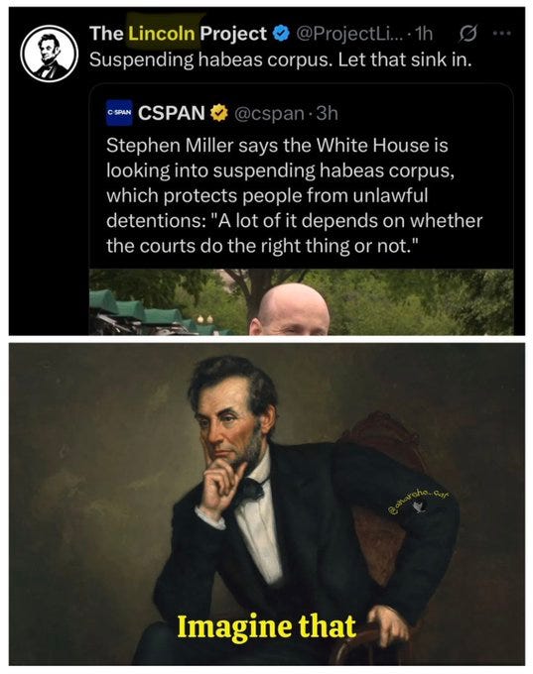Open the three-dot more options menu
Image resolution: width=533 pixels, height=674 pixels.
tap(502, 33)
